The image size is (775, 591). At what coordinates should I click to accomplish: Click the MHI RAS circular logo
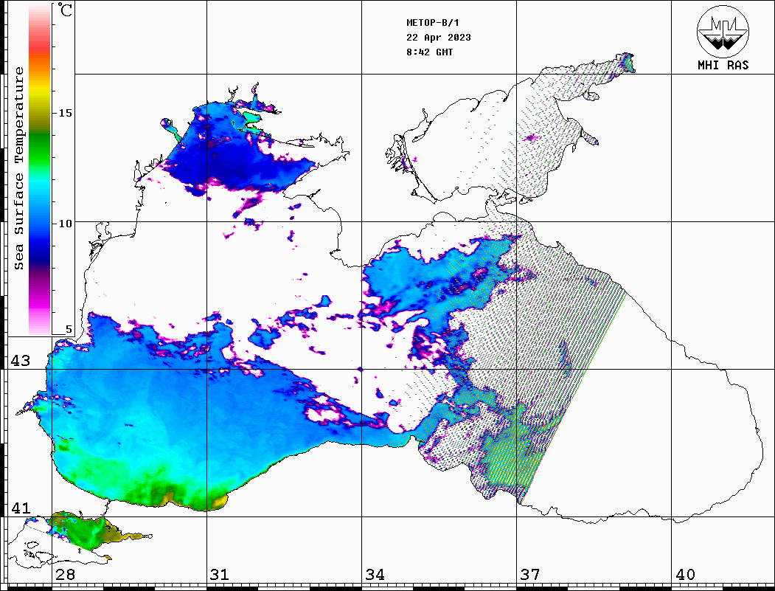pyautogui.click(x=723, y=30)
